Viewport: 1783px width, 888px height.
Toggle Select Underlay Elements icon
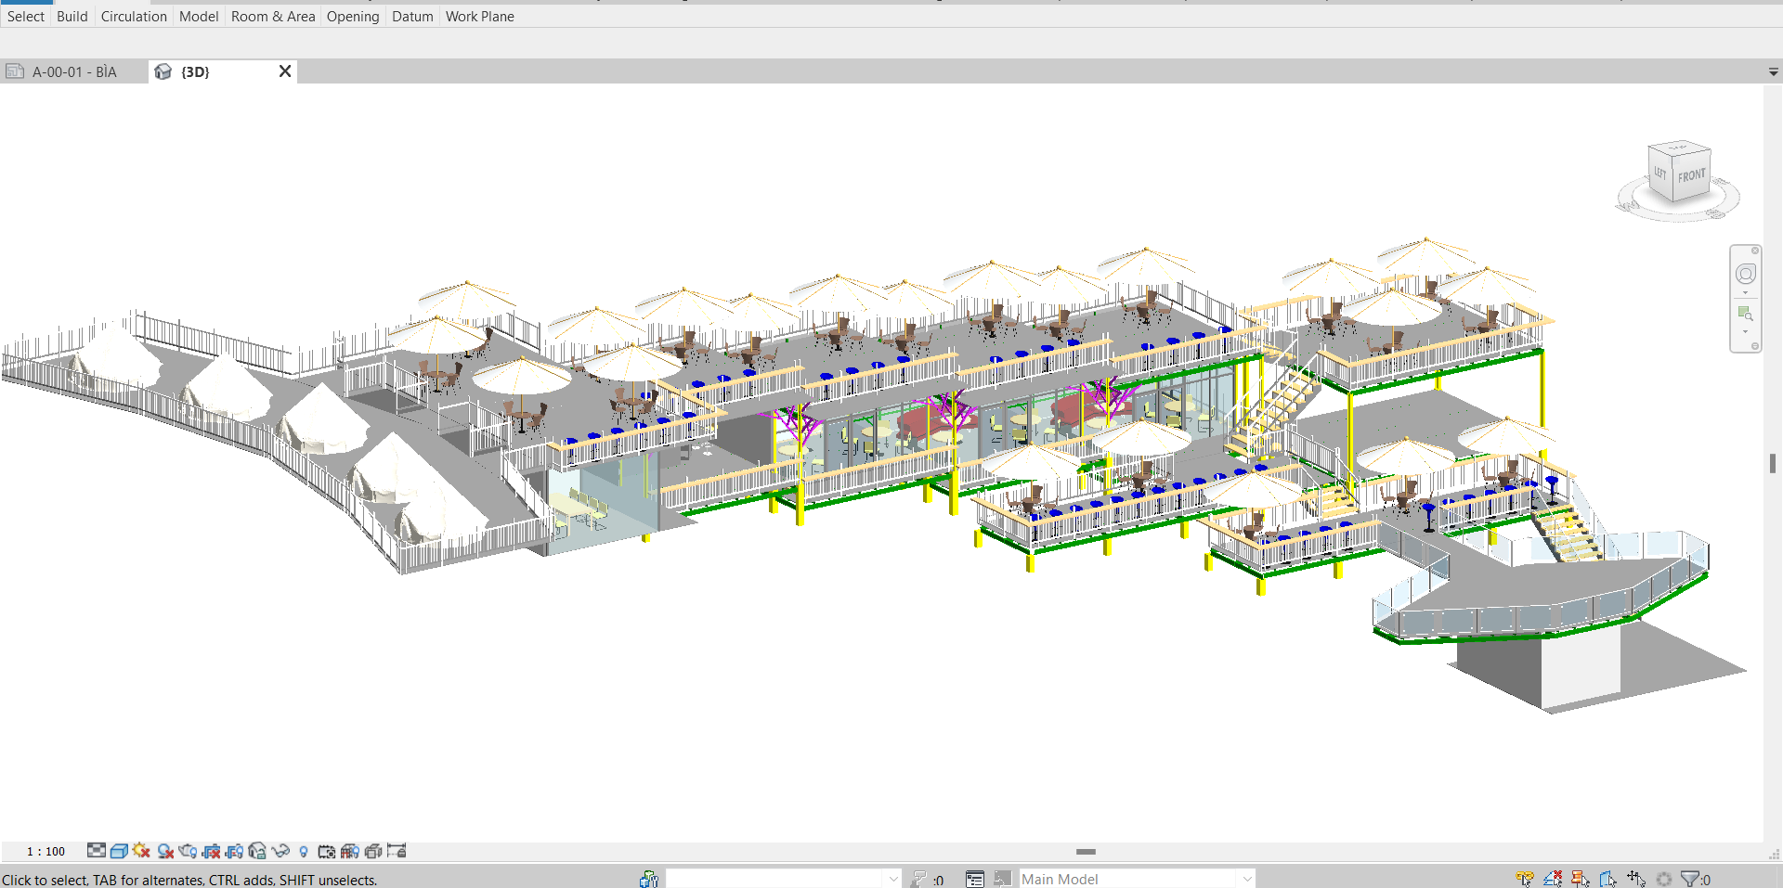click(1552, 879)
